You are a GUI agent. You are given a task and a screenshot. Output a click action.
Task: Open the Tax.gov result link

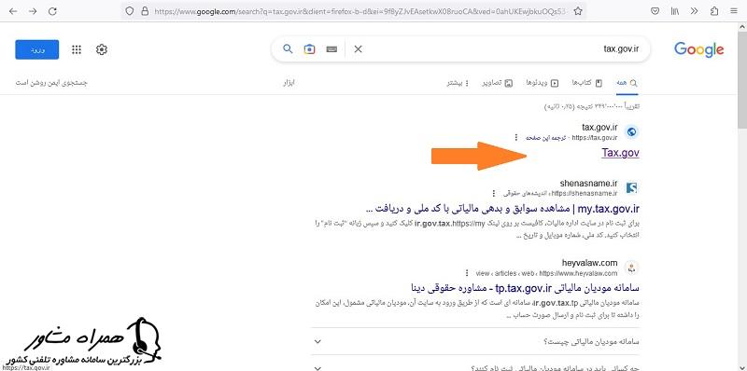(620, 153)
